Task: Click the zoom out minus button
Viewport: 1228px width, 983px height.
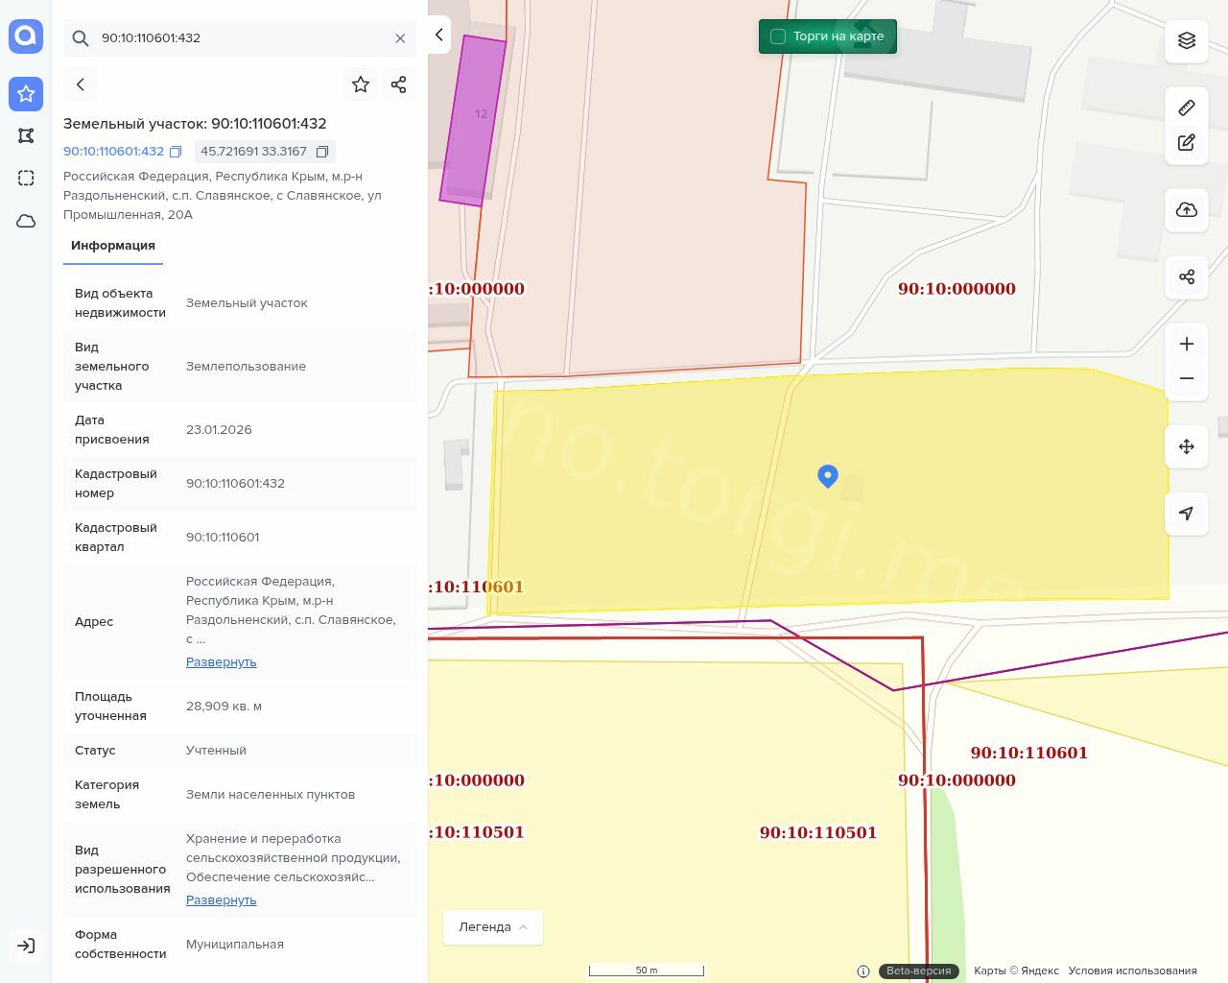Action: pyautogui.click(x=1187, y=378)
